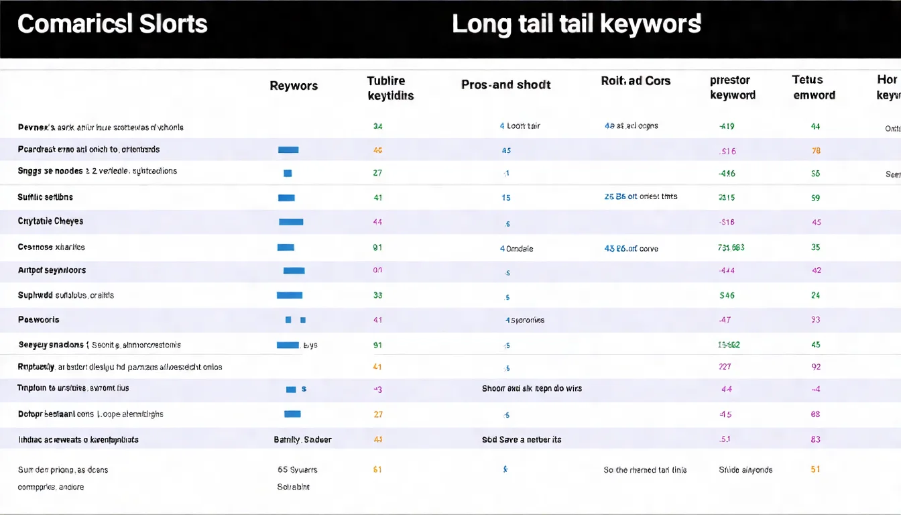Click the blue bar in the "Suflilic setlibns" row
This screenshot has width=901, height=515.
click(286, 198)
